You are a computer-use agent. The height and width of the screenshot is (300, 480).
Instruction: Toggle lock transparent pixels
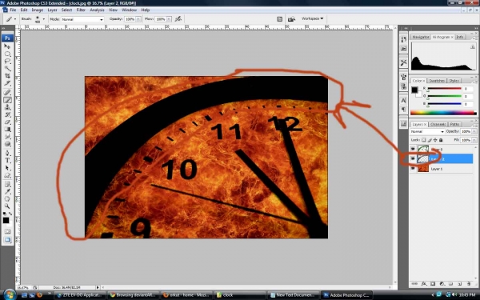[424, 140]
